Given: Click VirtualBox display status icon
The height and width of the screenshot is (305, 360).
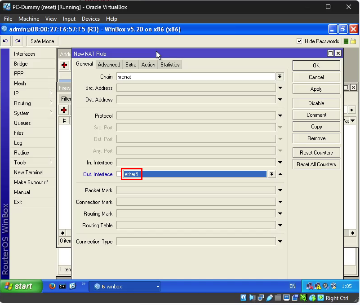Looking at the screenshot, I should click(287, 298).
